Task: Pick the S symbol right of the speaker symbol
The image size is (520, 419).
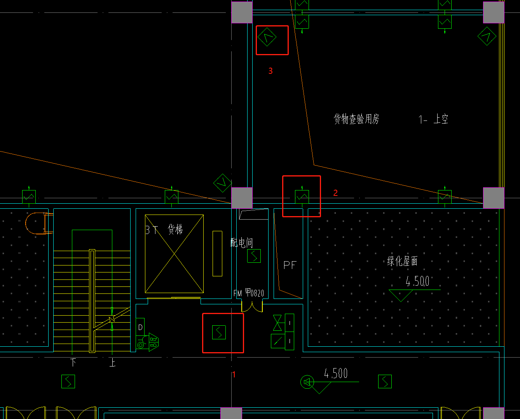Action: tap(385, 381)
